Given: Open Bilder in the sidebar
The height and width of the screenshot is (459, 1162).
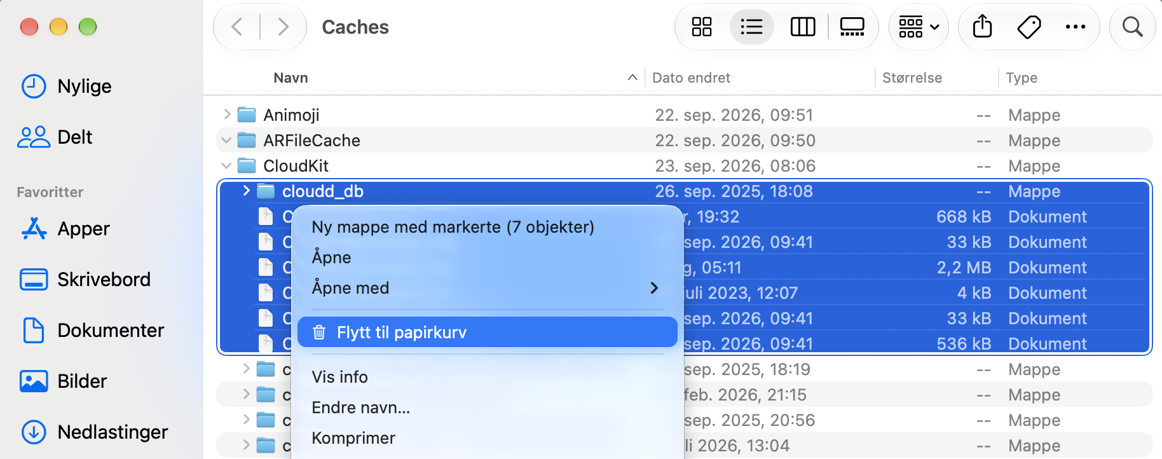Looking at the screenshot, I should (x=64, y=381).
